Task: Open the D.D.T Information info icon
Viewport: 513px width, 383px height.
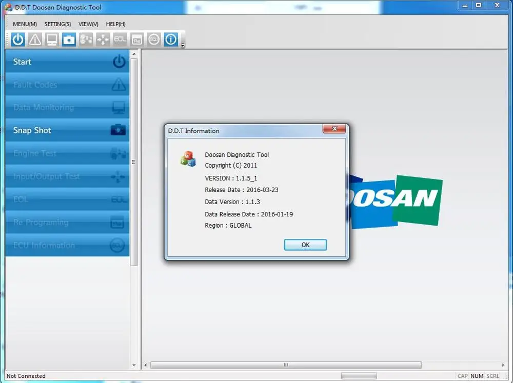Action: click(170, 39)
